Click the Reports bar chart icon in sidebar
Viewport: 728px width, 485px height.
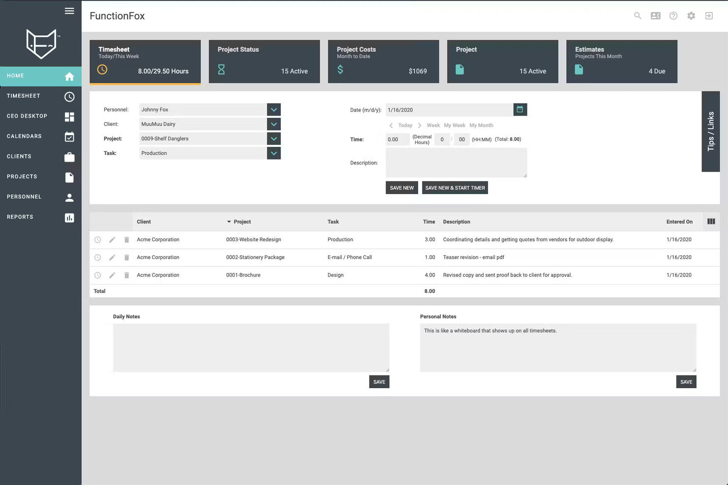(69, 217)
